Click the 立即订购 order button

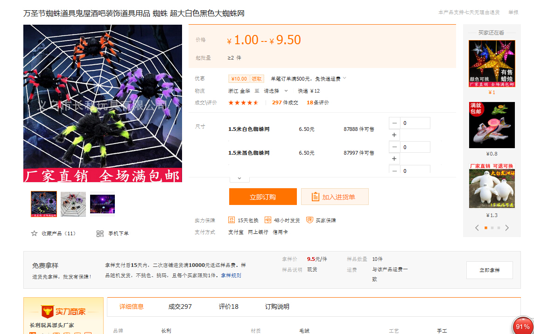click(263, 197)
